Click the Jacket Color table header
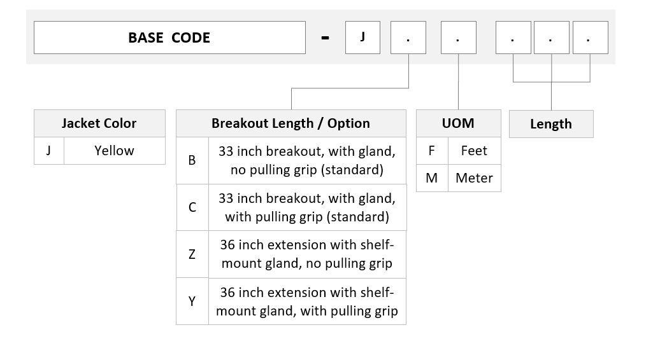Viewport: 653px width, 346px height. pos(99,123)
